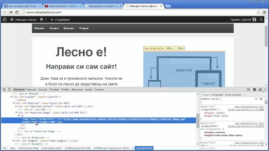Click the address bar URL field

pos(139,12)
